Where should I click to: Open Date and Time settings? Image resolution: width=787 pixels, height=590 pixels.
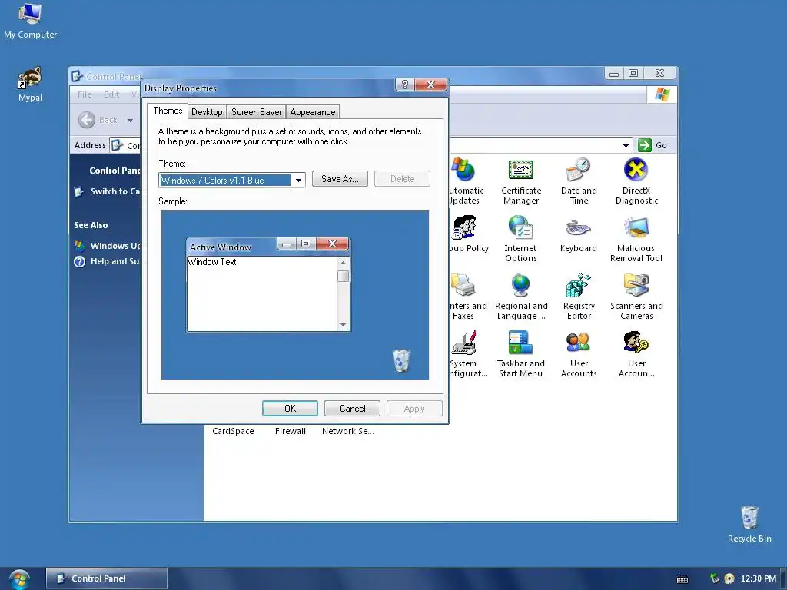pos(579,181)
